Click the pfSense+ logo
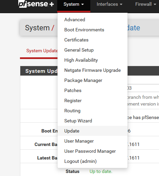This screenshot has width=159, height=176. tap(36, 4)
